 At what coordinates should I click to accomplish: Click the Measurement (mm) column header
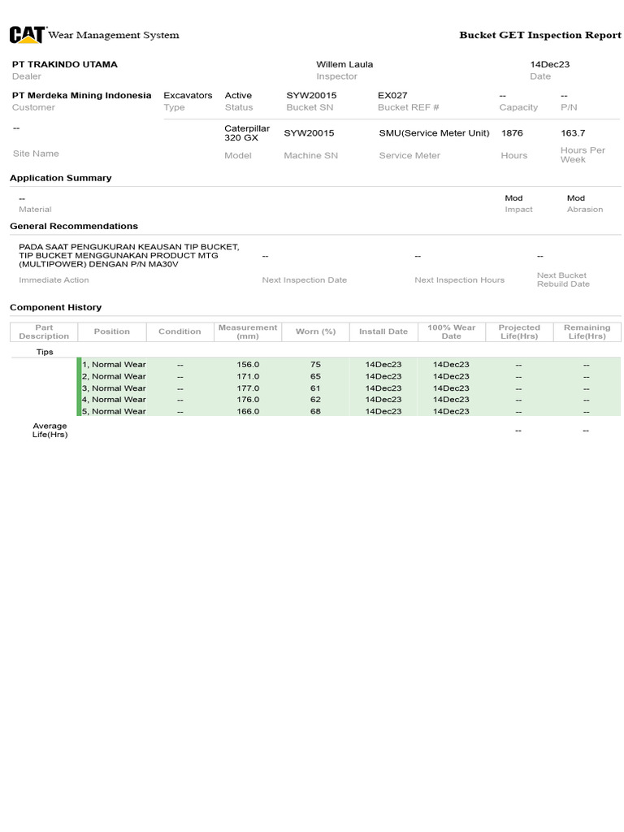tap(248, 331)
